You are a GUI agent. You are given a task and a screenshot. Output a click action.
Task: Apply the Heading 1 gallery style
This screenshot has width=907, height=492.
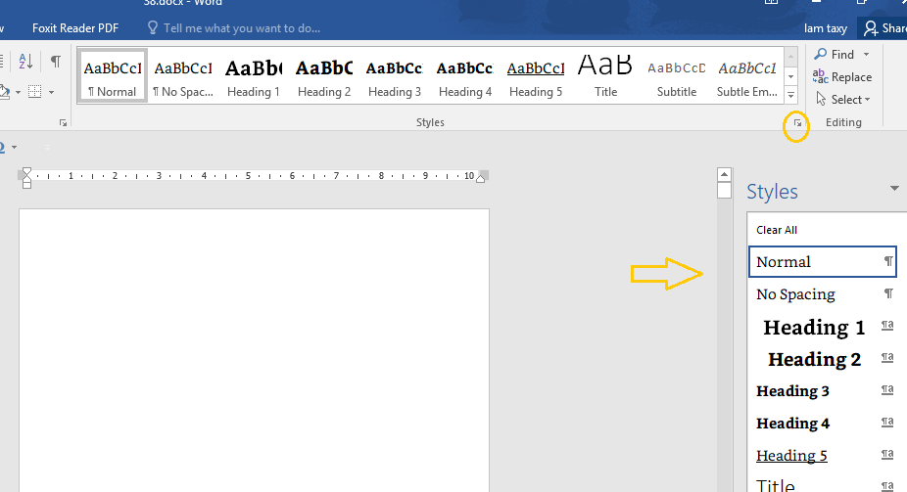254,77
